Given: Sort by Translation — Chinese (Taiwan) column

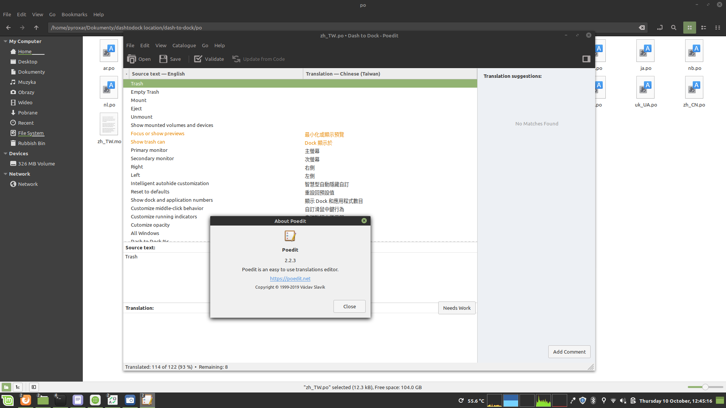Looking at the screenshot, I should (390, 74).
